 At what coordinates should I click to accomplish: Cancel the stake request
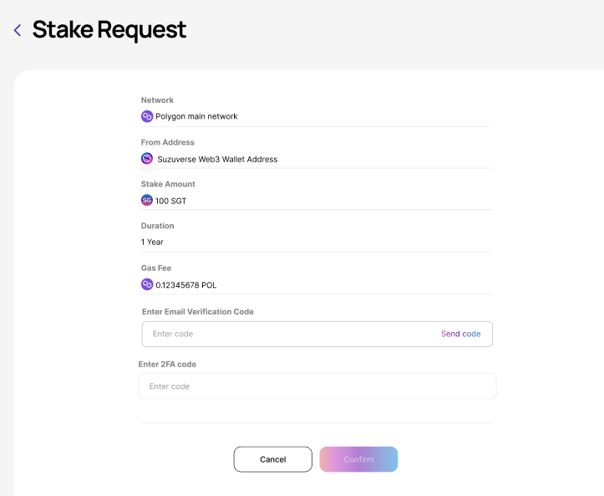[272, 459]
